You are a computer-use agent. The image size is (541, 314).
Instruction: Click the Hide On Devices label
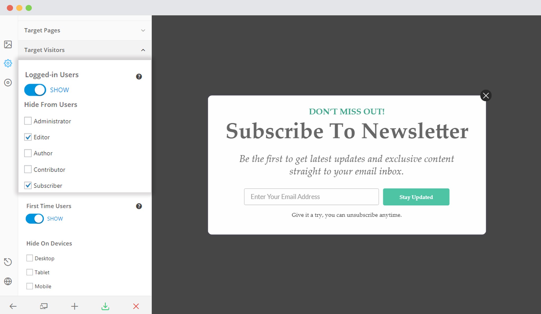click(49, 243)
